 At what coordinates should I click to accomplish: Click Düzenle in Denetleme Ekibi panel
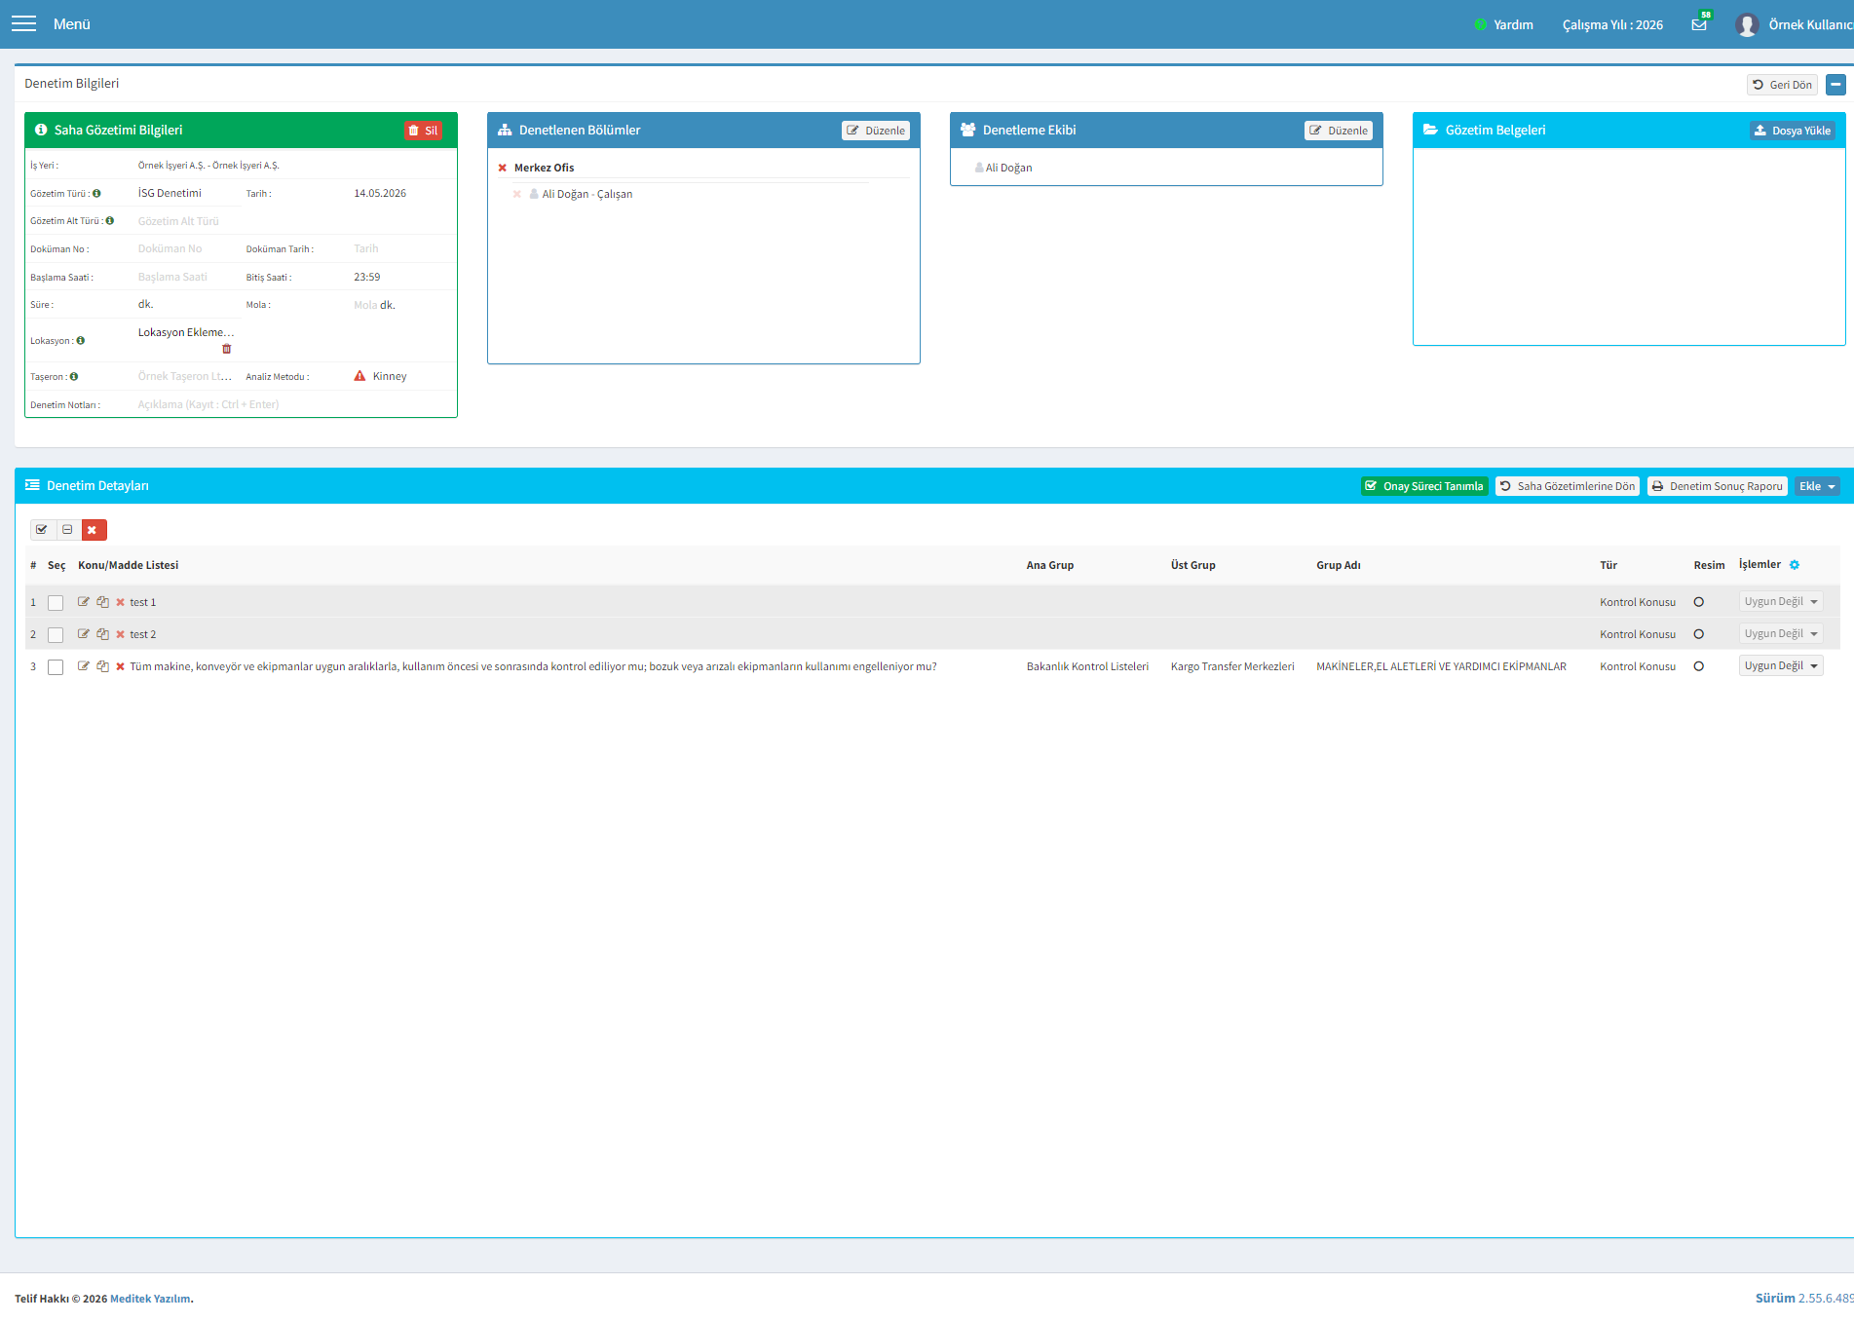click(x=1339, y=131)
